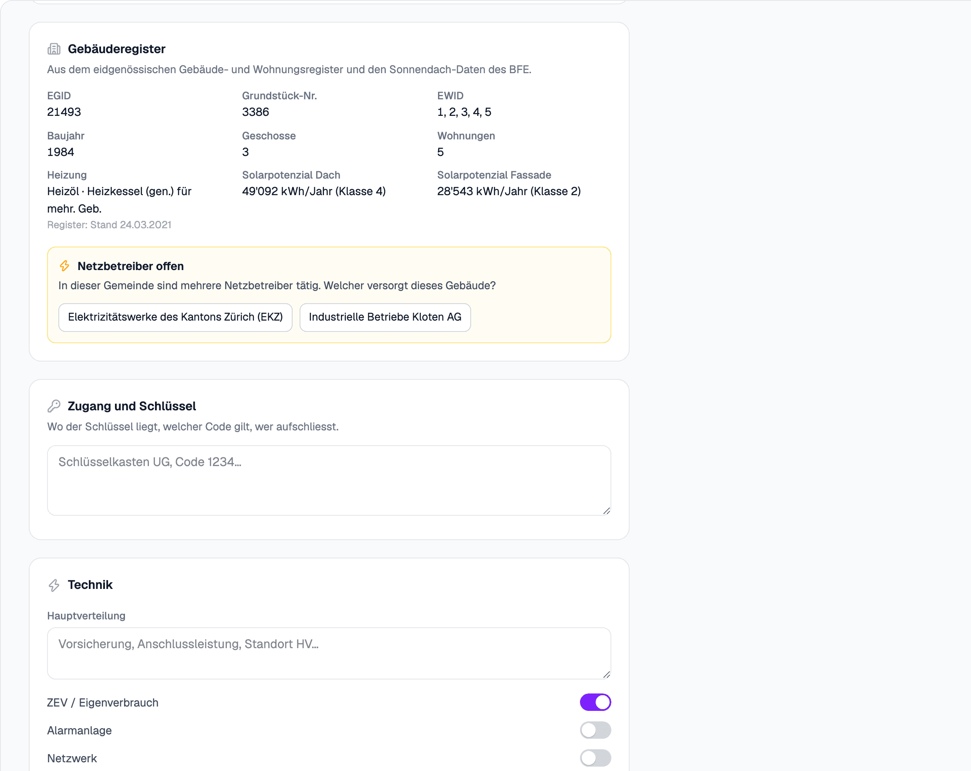This screenshot has height=771, width=971.
Task: Click the Wo der Schlüssel liegt description
Action: 193,427
